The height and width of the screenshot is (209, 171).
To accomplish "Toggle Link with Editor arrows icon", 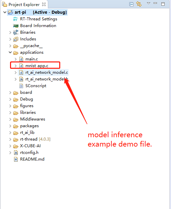I will [139, 4].
